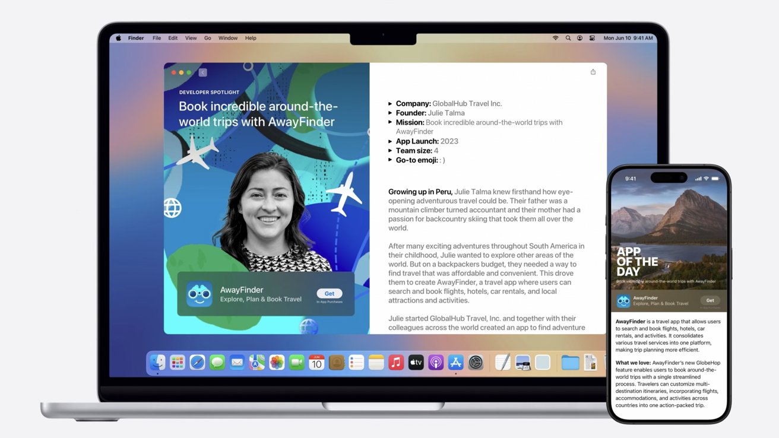The image size is (779, 438).
Task: Open the Go menu
Action: pos(208,38)
